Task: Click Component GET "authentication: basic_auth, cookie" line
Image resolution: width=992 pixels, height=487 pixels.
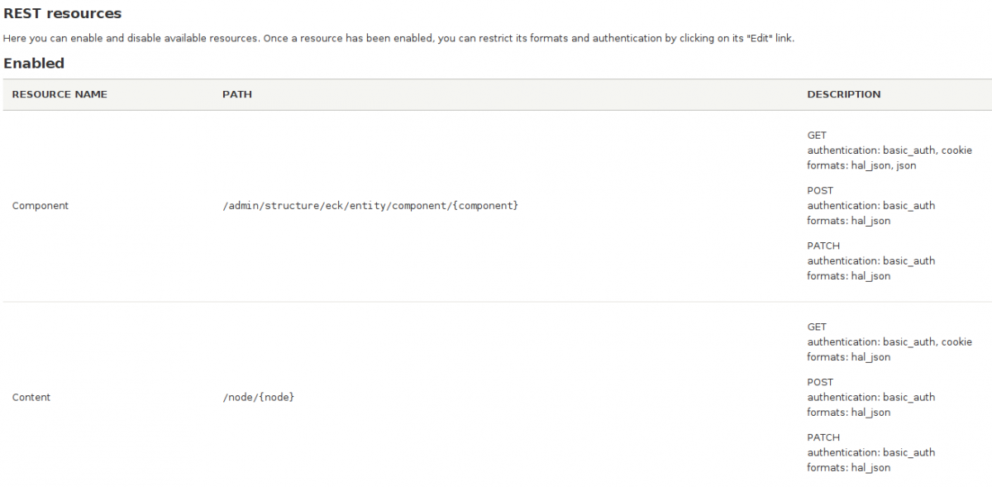Action: pyautogui.click(x=889, y=150)
